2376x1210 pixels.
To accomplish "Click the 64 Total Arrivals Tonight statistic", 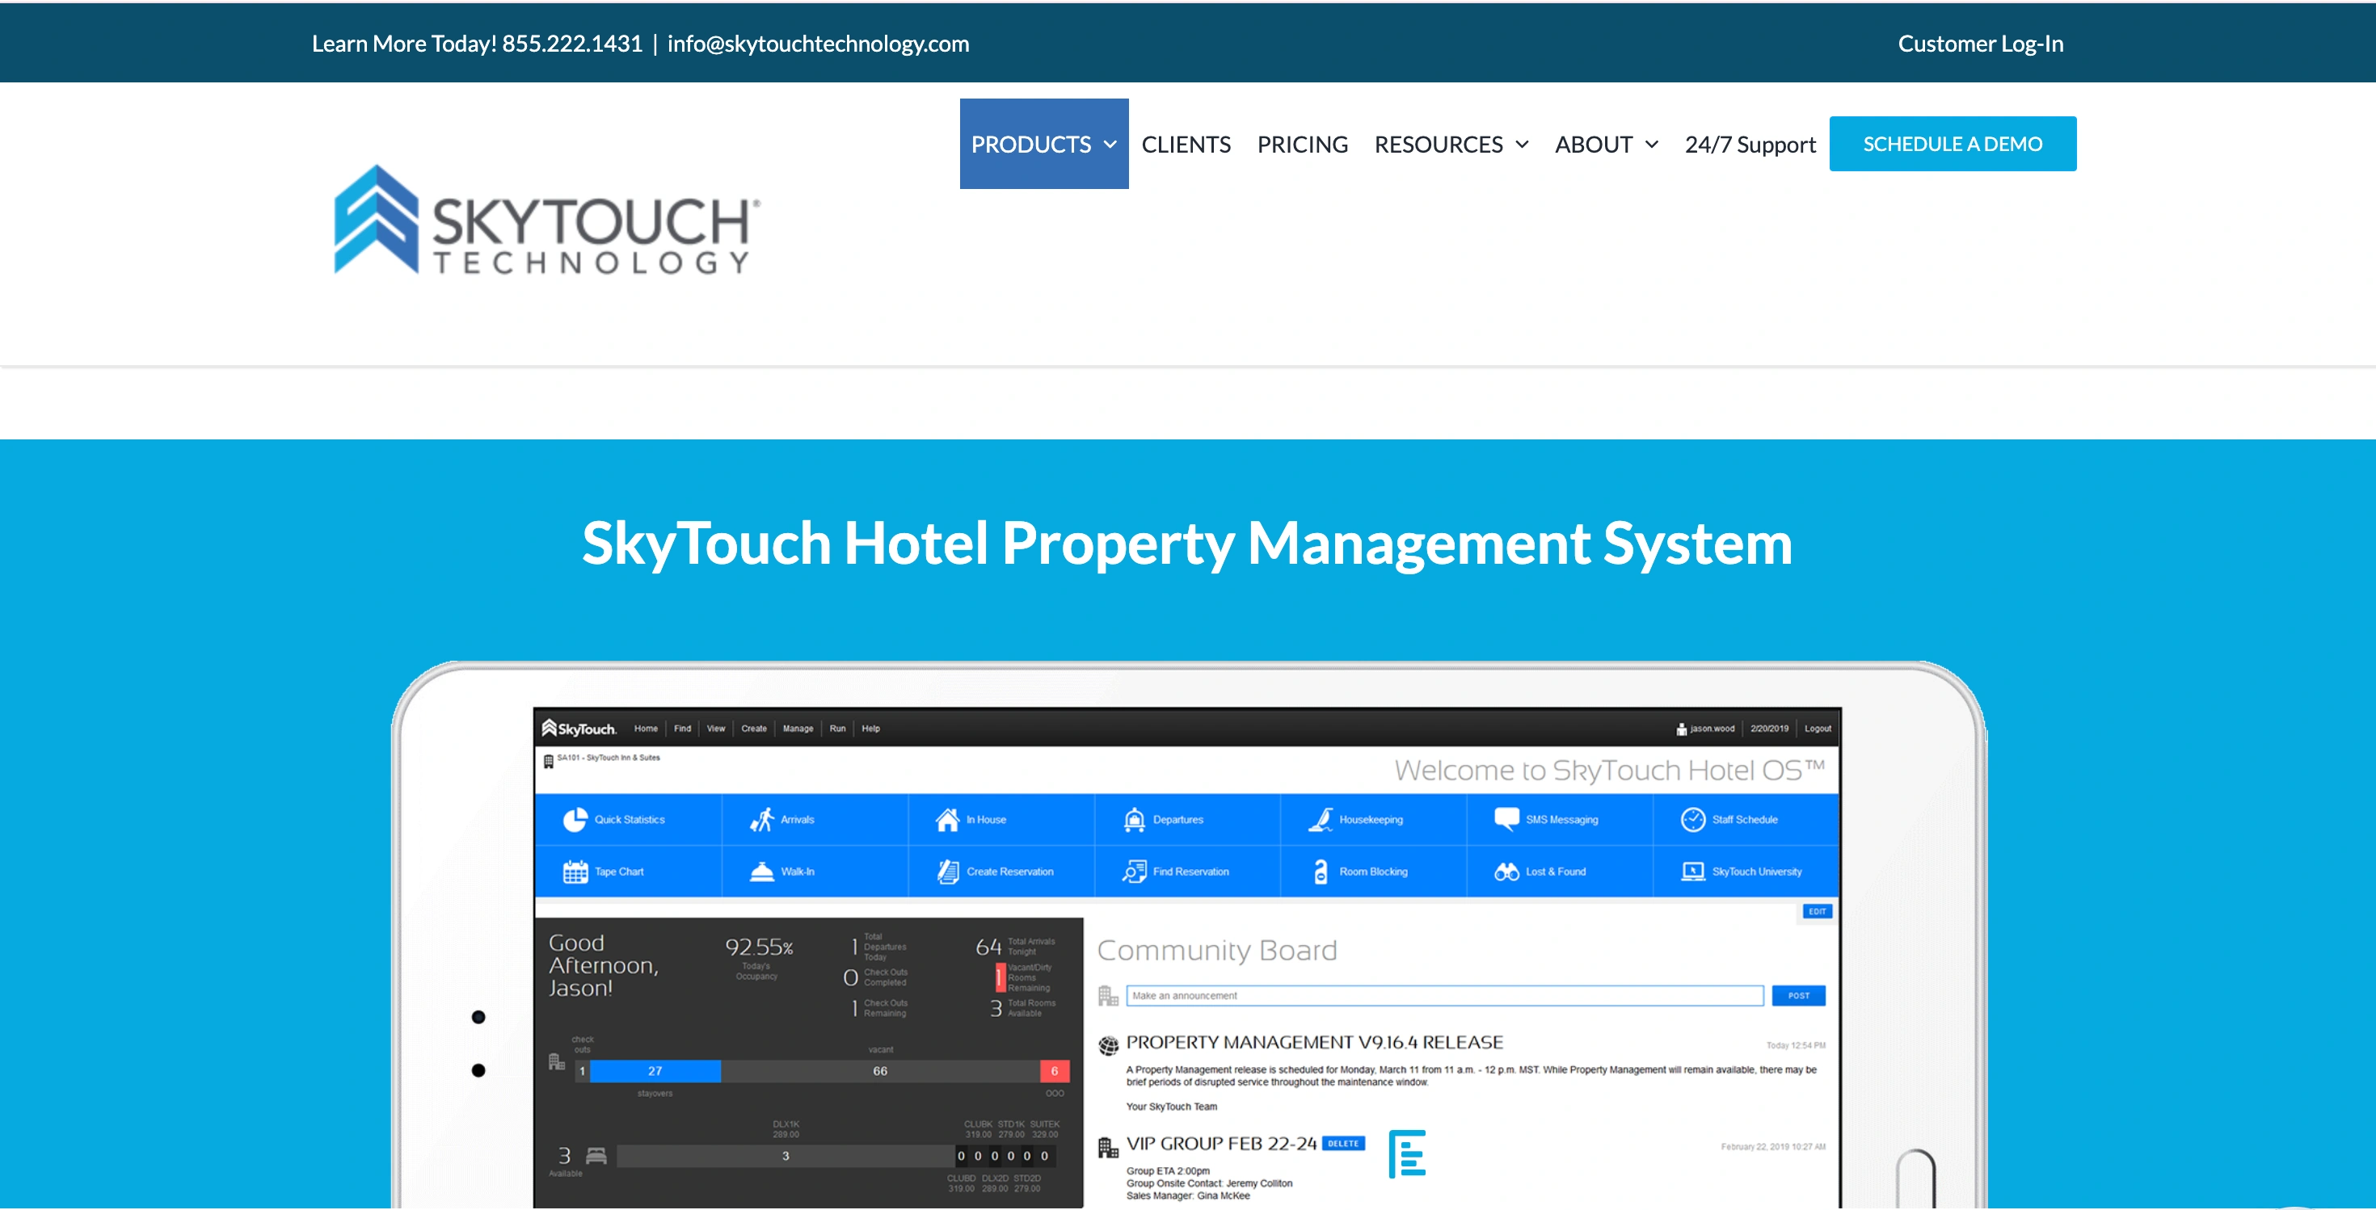I will coord(1014,947).
